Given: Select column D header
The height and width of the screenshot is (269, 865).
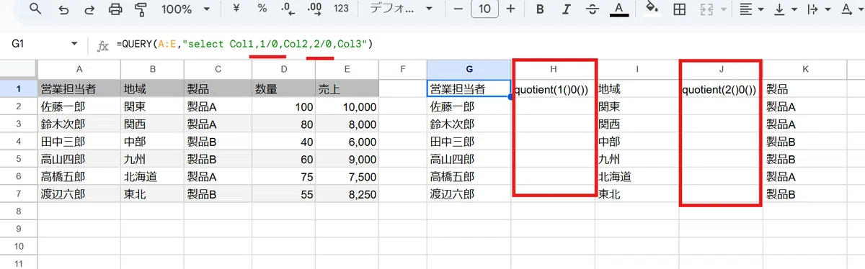Looking at the screenshot, I should tap(283, 69).
